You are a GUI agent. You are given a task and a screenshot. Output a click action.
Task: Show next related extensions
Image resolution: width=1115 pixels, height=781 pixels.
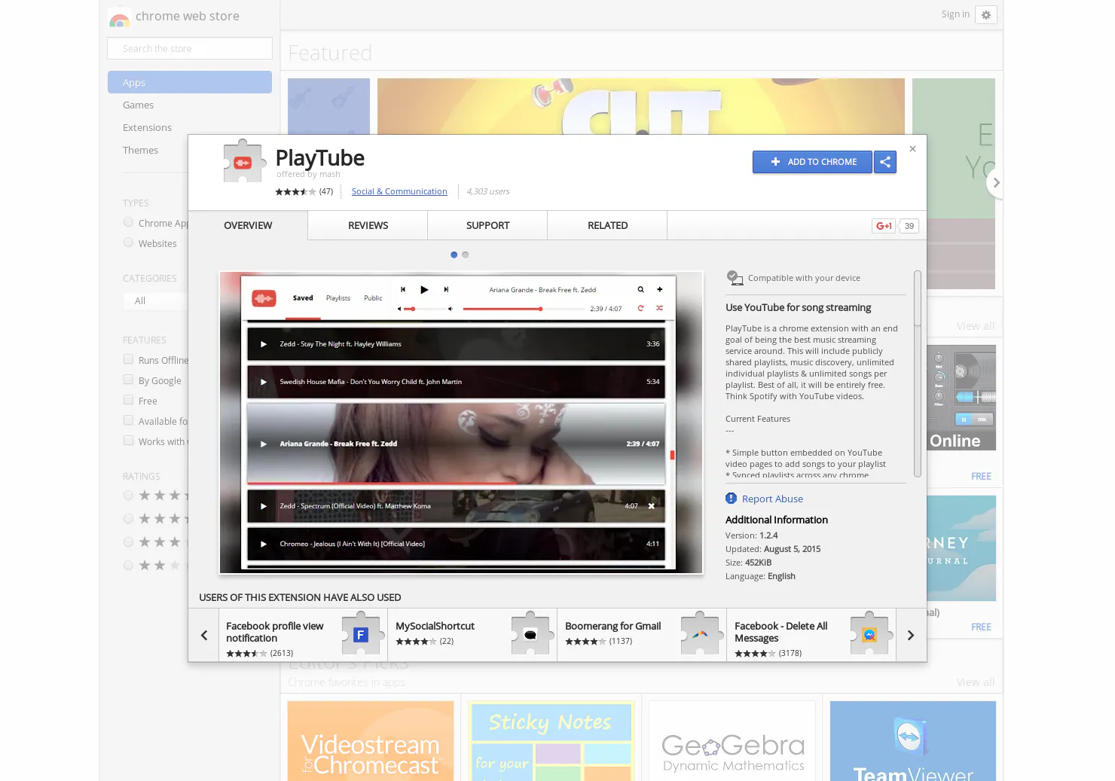(x=911, y=636)
